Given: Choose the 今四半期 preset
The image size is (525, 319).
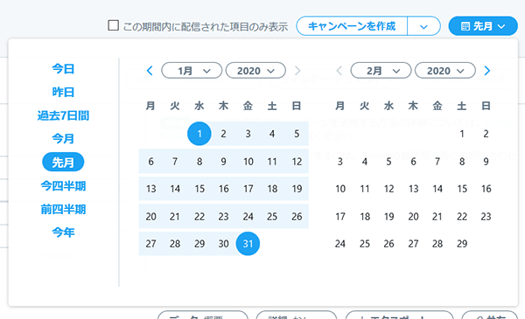Looking at the screenshot, I should pyautogui.click(x=63, y=185).
